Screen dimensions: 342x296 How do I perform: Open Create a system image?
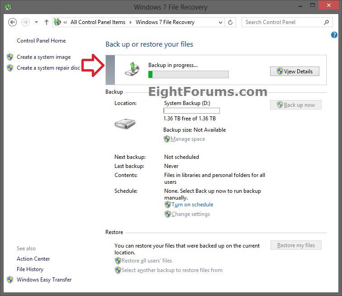[x=43, y=57]
